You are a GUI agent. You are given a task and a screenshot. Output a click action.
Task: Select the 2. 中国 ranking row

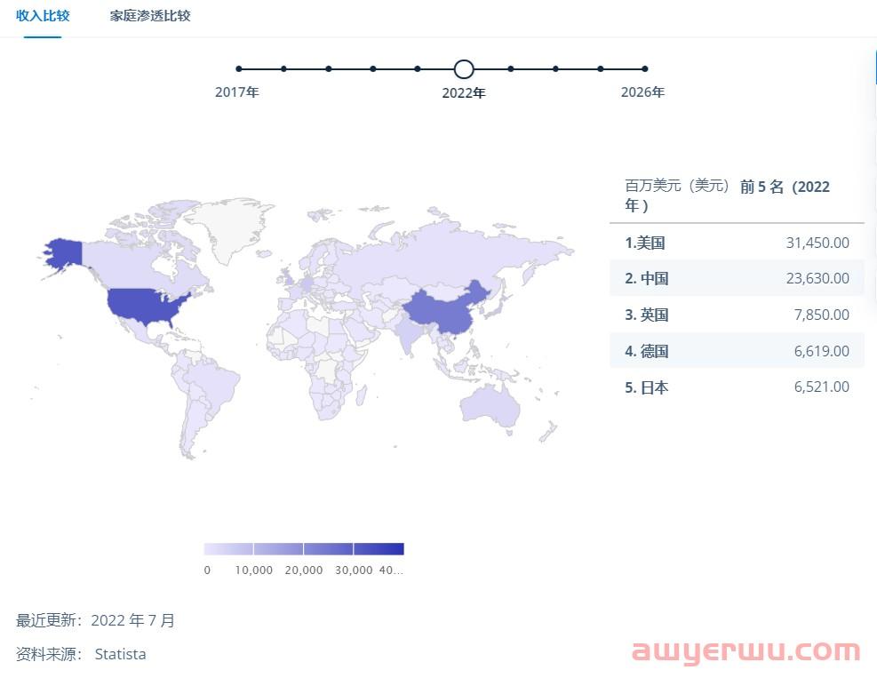point(737,278)
